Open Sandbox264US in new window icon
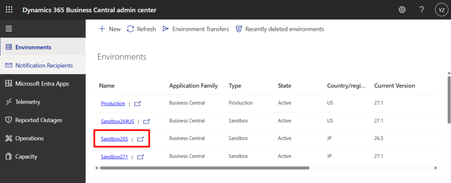The height and width of the screenshot is (183, 451). (147, 121)
